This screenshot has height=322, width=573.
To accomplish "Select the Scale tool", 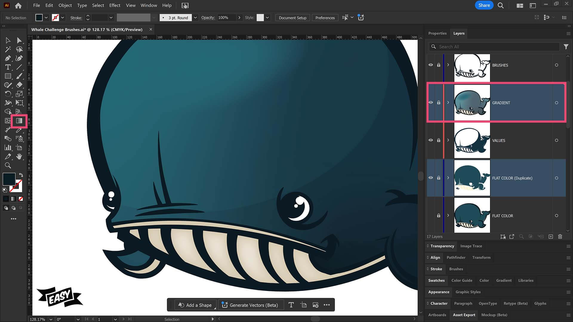I will [19, 94].
